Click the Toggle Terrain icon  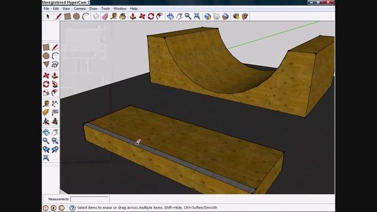pyautogui.click(x=216, y=16)
